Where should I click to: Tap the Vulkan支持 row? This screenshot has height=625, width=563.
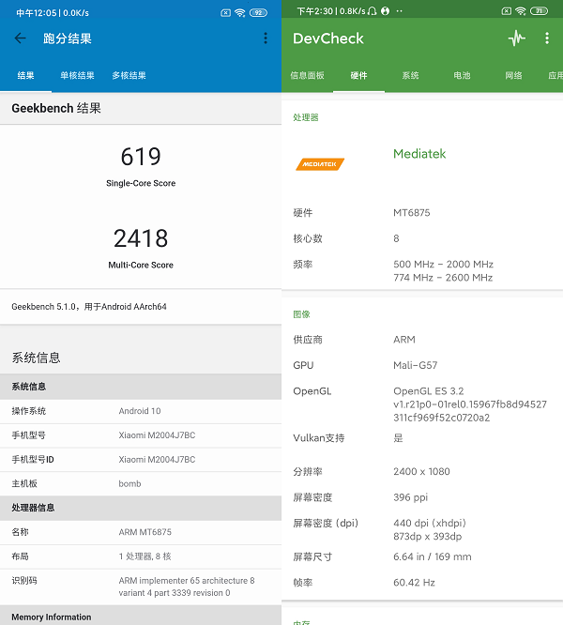tap(422, 438)
